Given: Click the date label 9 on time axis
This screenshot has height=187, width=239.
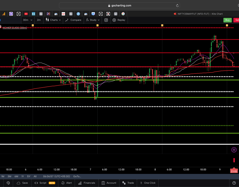Looking at the screenshot, I should click(220, 170).
